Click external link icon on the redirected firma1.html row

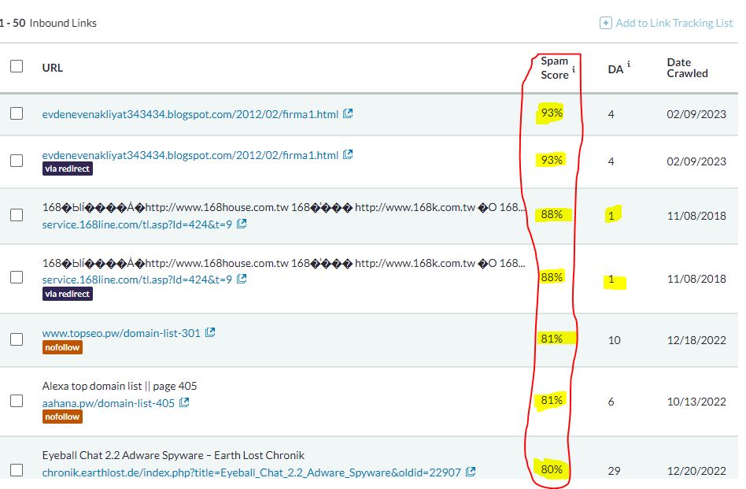348,154
